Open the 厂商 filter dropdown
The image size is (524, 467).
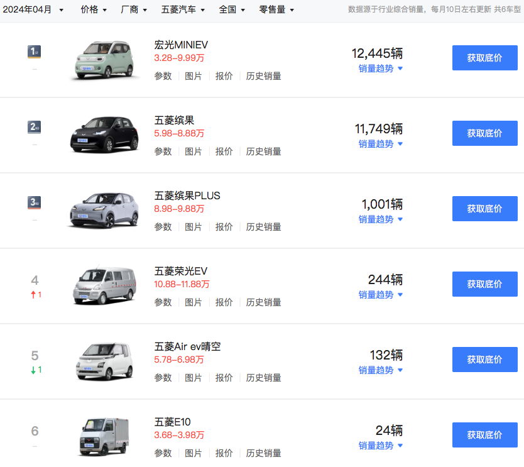coord(134,9)
